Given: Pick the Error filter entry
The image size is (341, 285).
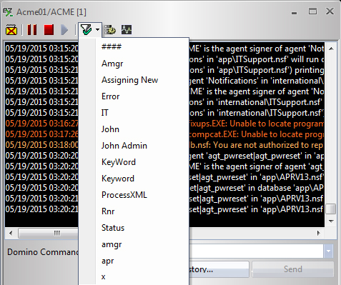Looking at the screenshot, I should point(110,96).
